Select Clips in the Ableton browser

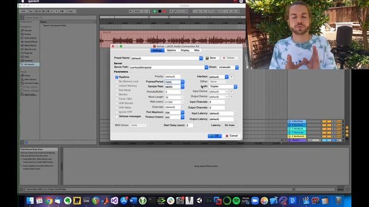(x=27, y=57)
